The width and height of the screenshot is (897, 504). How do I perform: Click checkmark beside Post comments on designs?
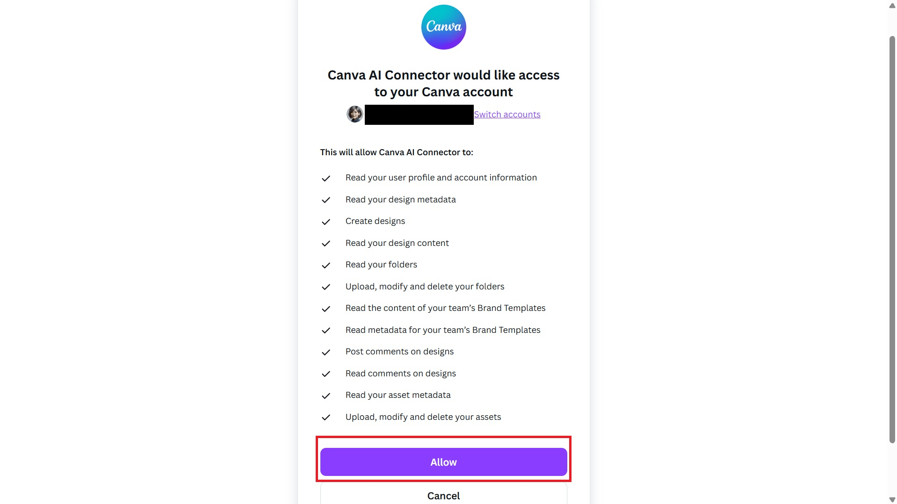[x=326, y=352]
